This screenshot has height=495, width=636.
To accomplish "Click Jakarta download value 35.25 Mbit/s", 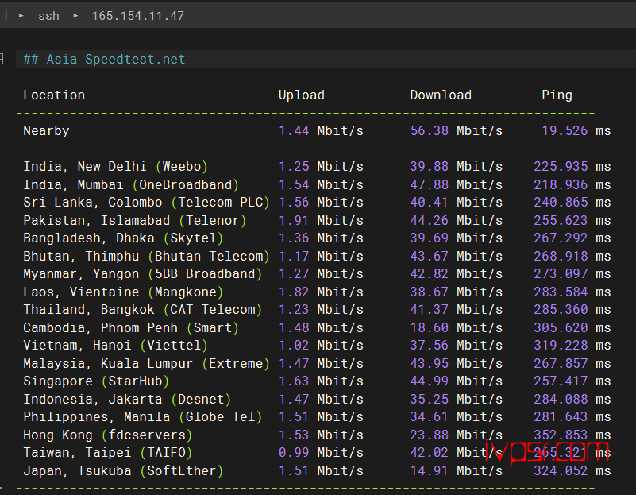I will coord(457,399).
